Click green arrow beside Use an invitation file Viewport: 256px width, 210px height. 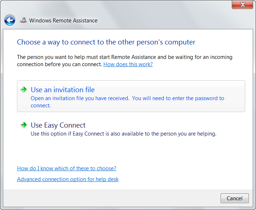coord(24,90)
